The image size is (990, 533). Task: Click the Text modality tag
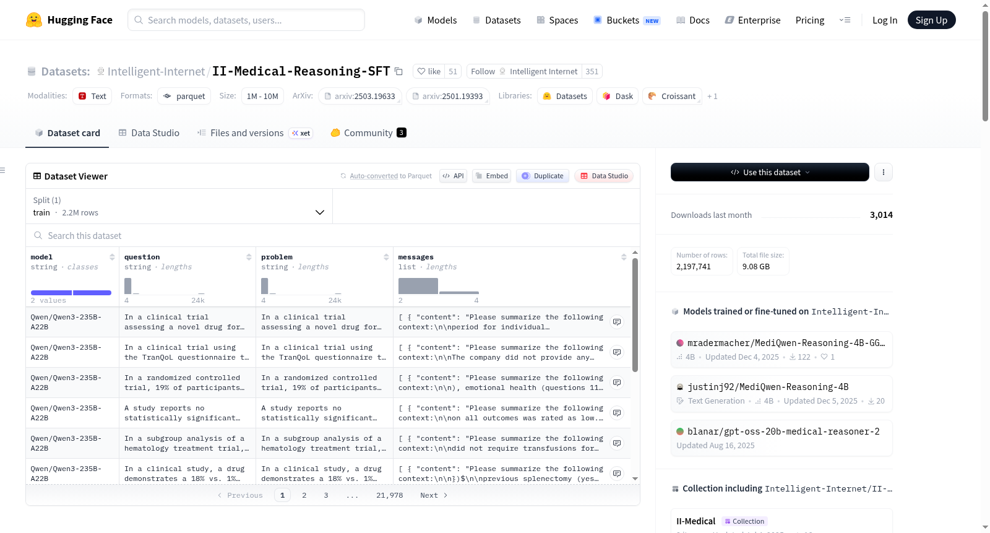click(x=92, y=96)
